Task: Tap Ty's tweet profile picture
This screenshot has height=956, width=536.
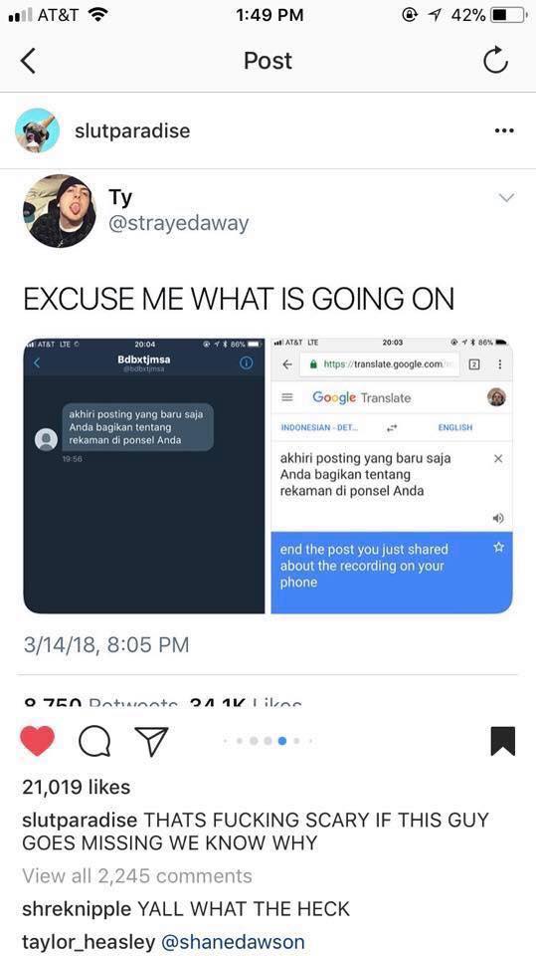Action: pyautogui.click(x=59, y=211)
